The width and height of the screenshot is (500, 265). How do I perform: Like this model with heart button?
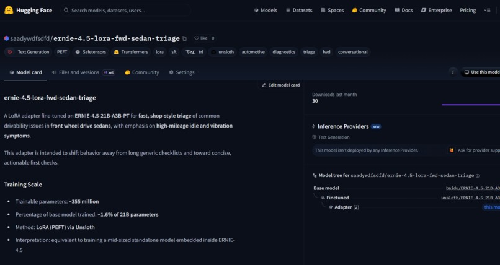coord(201,38)
